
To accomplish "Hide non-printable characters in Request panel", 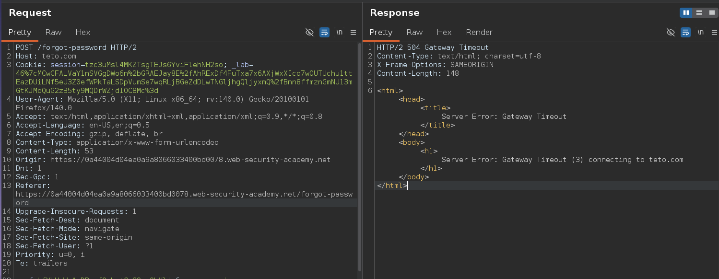I will [309, 32].
